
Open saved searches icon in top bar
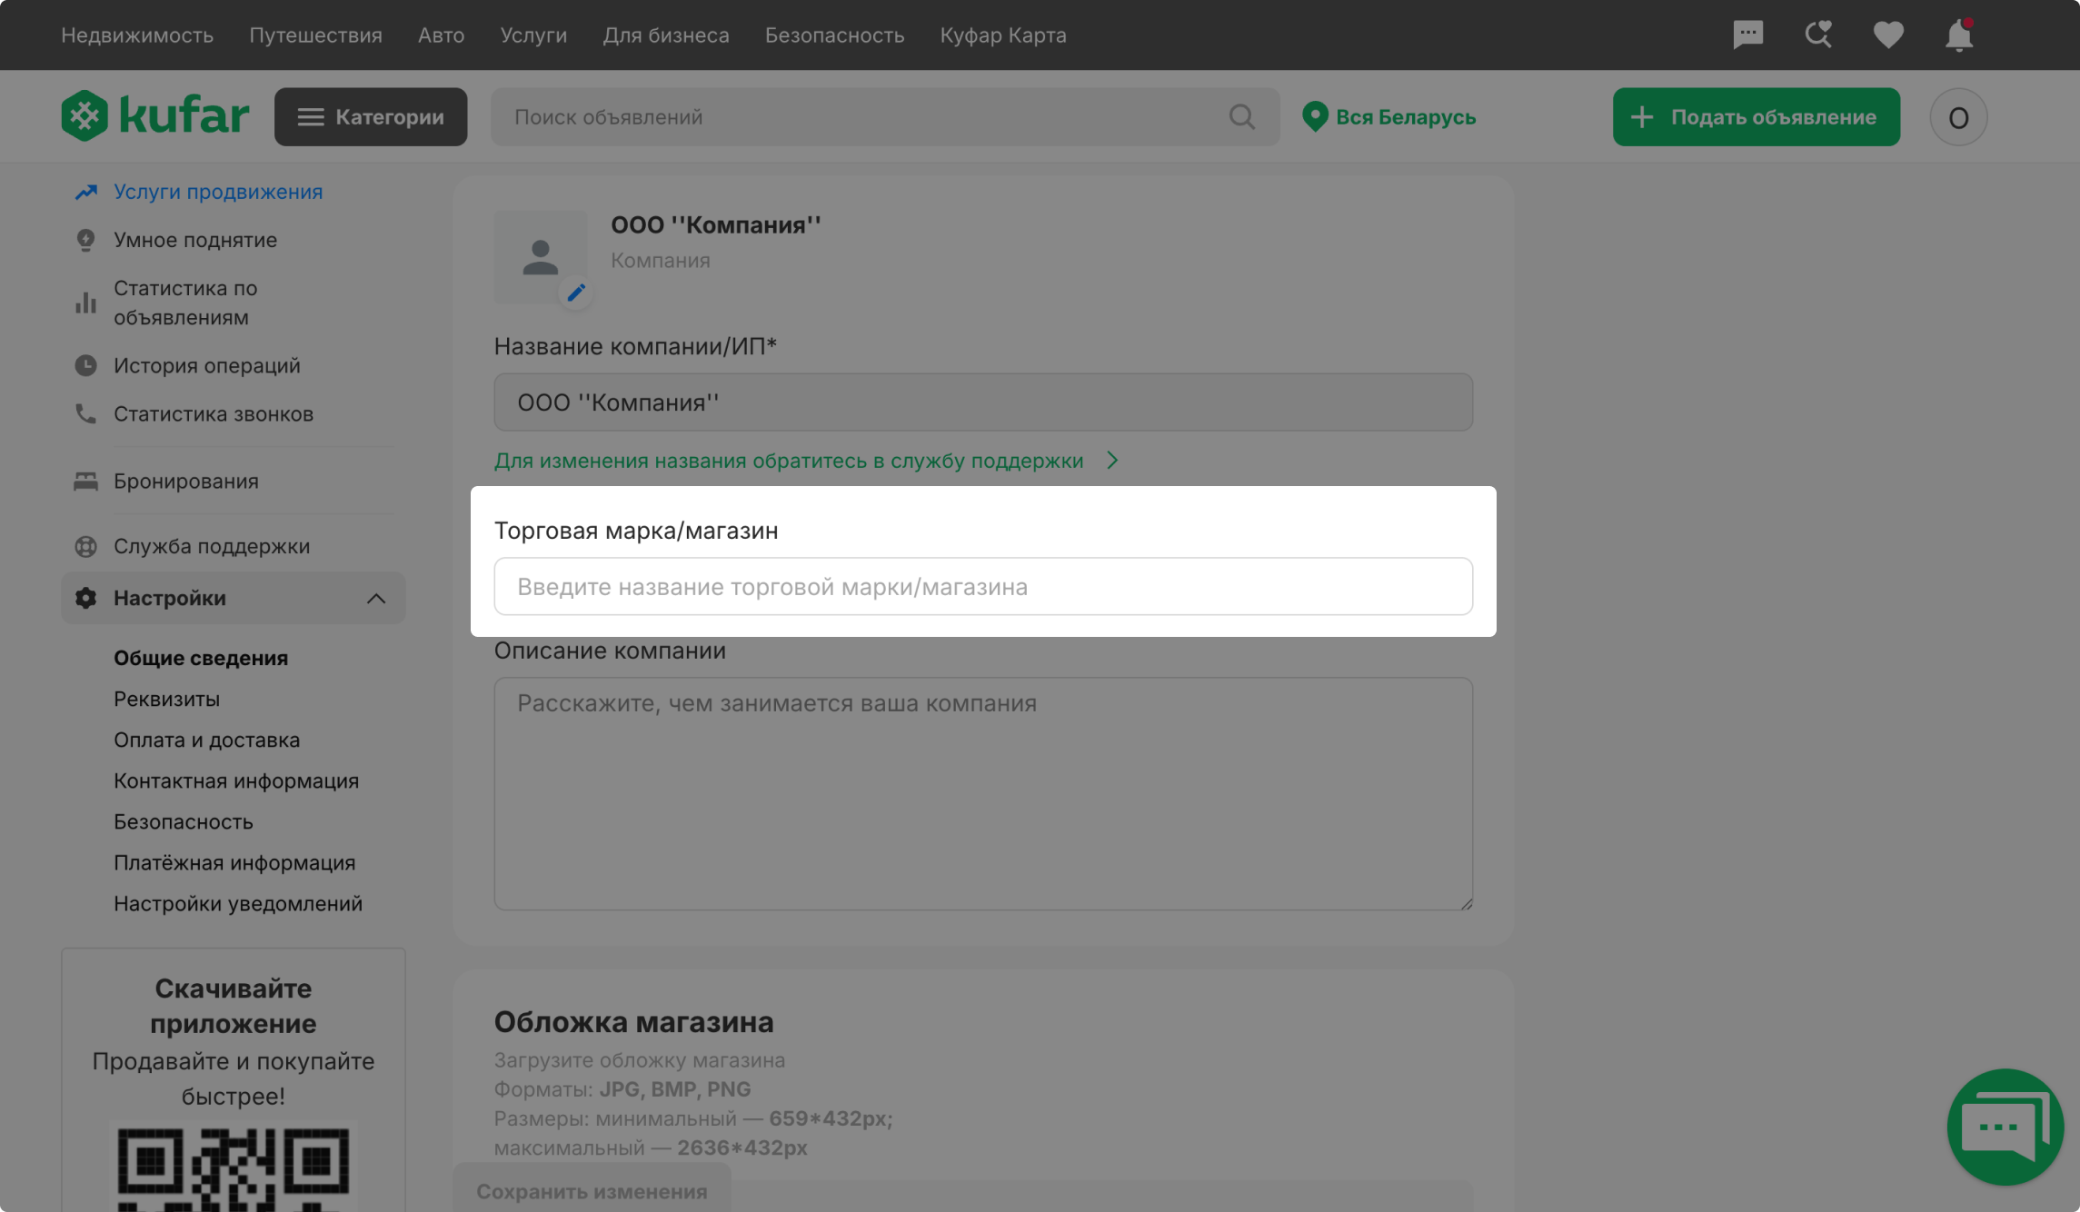click(x=1817, y=35)
